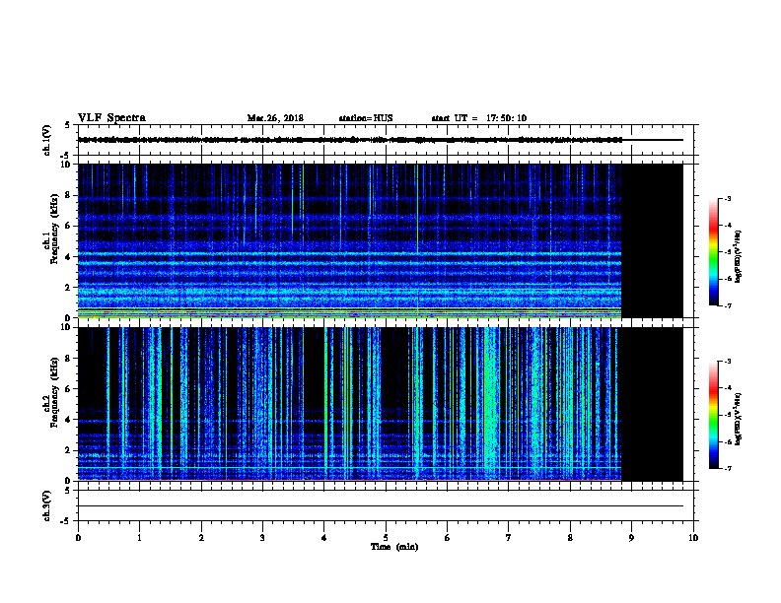781x603 pixels.
Task: Click the "-5" tick on ch.3 voltage axis
Action: tap(66, 521)
